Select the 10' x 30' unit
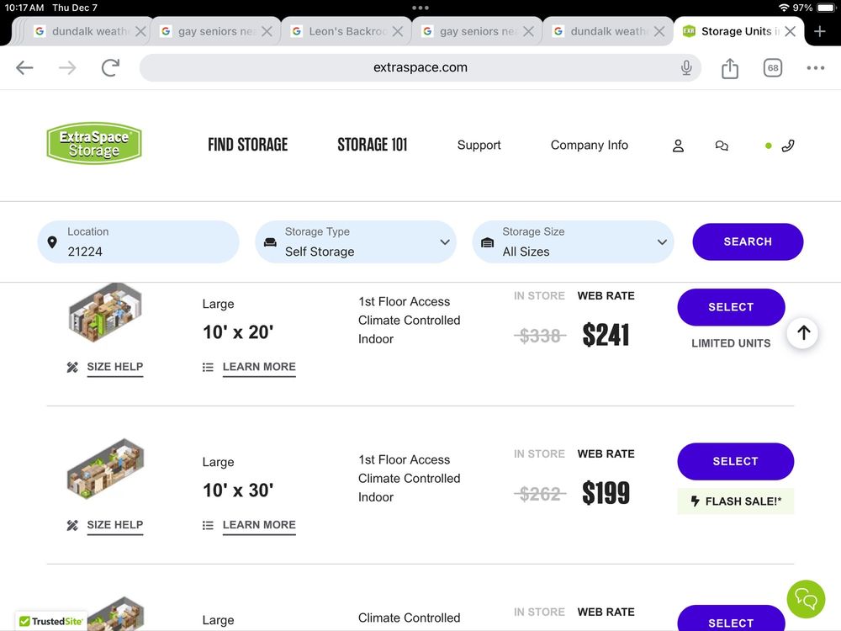 (x=735, y=461)
